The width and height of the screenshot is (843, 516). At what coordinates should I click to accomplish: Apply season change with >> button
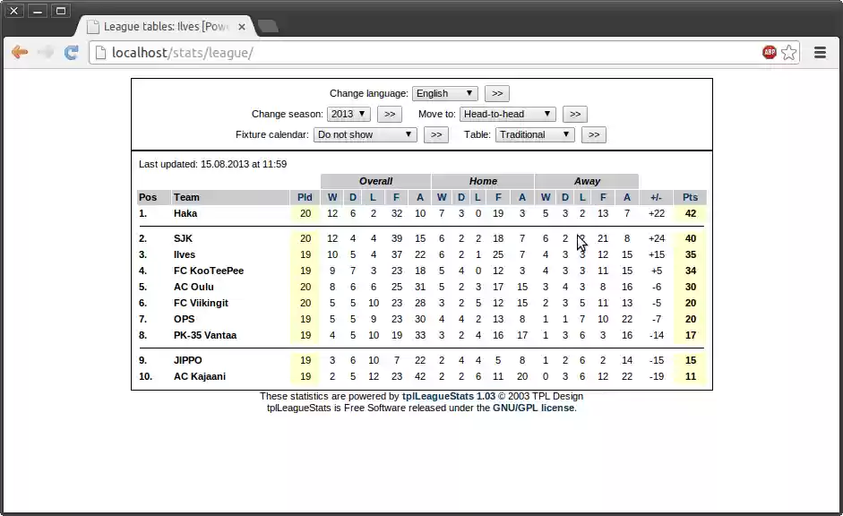point(390,114)
